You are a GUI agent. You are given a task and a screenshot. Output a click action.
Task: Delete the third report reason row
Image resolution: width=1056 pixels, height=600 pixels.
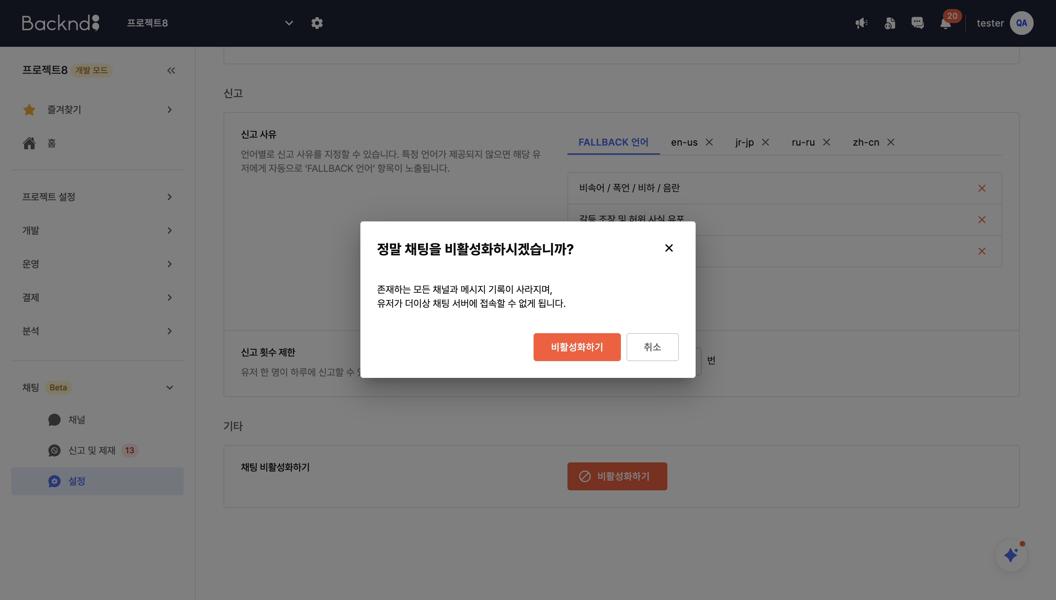(982, 251)
